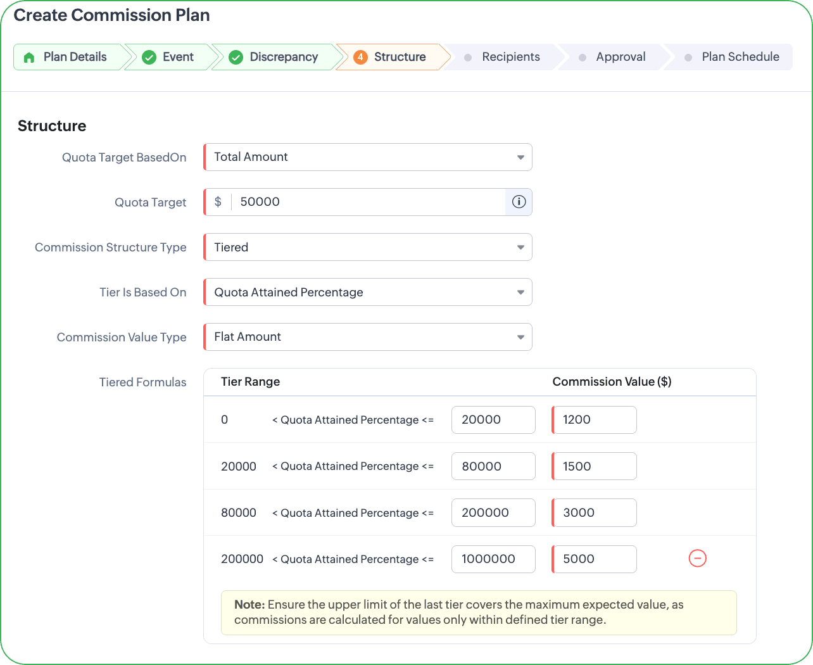Image resolution: width=813 pixels, height=665 pixels.
Task: Edit the upper limit field showing 200000
Action: (493, 512)
